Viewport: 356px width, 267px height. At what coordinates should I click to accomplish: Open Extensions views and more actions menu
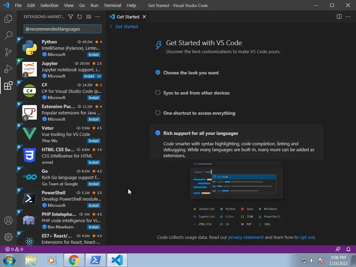click(x=98, y=17)
